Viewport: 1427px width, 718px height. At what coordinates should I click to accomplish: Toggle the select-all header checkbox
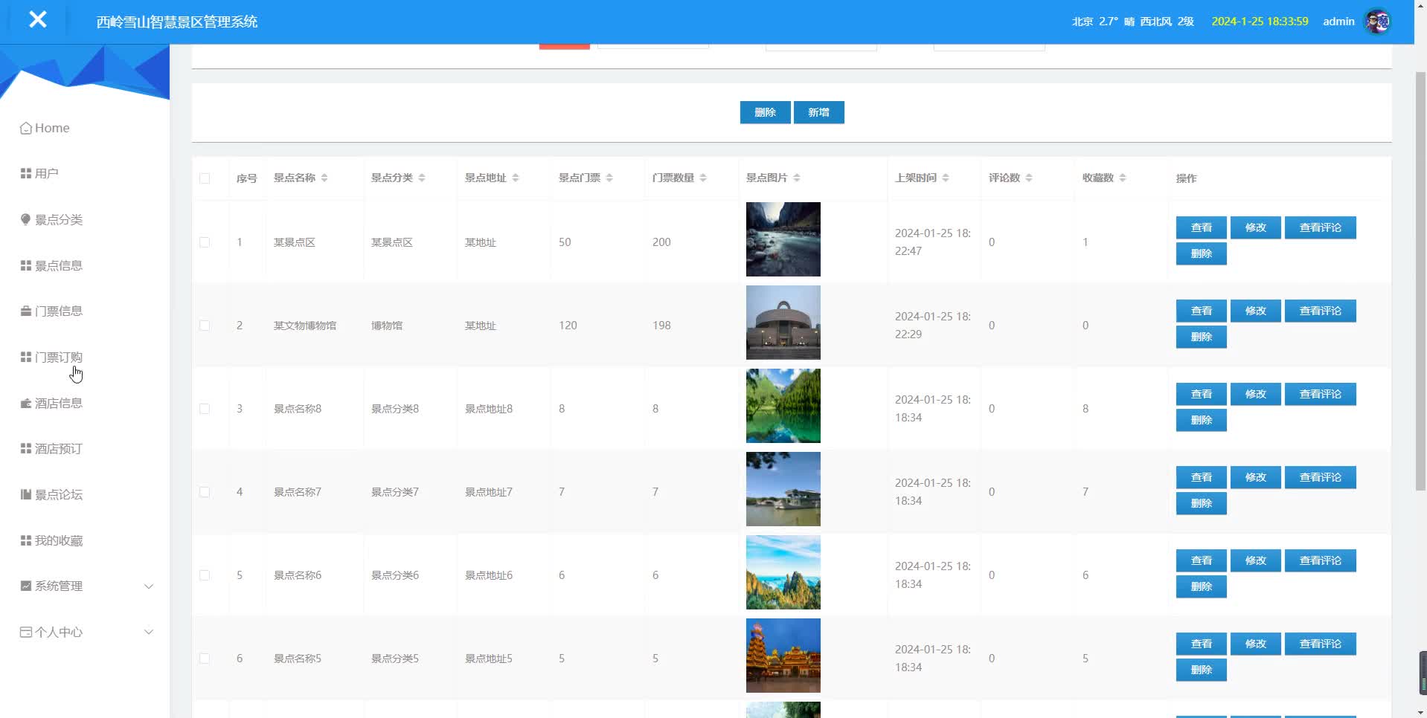click(x=205, y=178)
